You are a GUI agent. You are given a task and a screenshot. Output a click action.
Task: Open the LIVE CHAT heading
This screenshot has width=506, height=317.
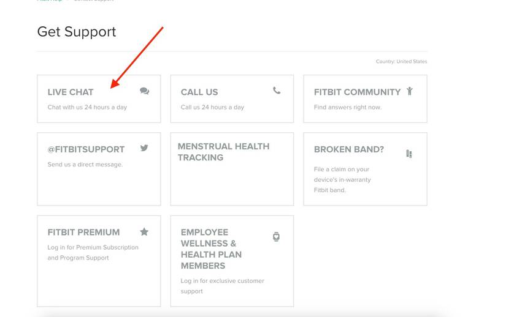click(71, 92)
